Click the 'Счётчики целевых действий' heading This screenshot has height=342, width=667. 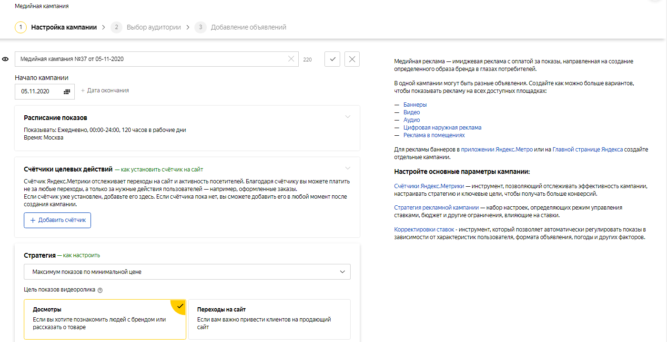pos(68,169)
